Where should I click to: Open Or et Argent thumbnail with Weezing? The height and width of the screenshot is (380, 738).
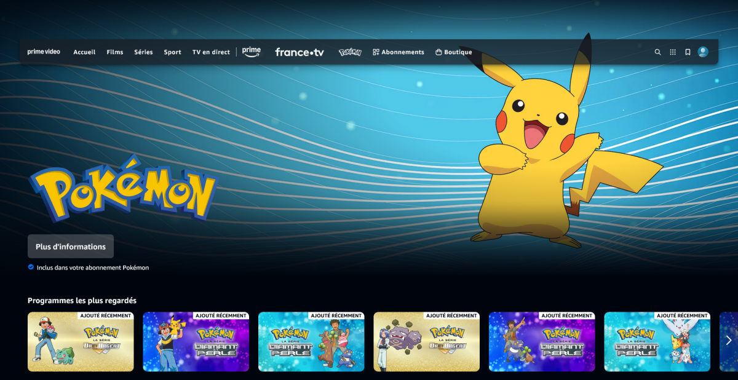pos(427,342)
